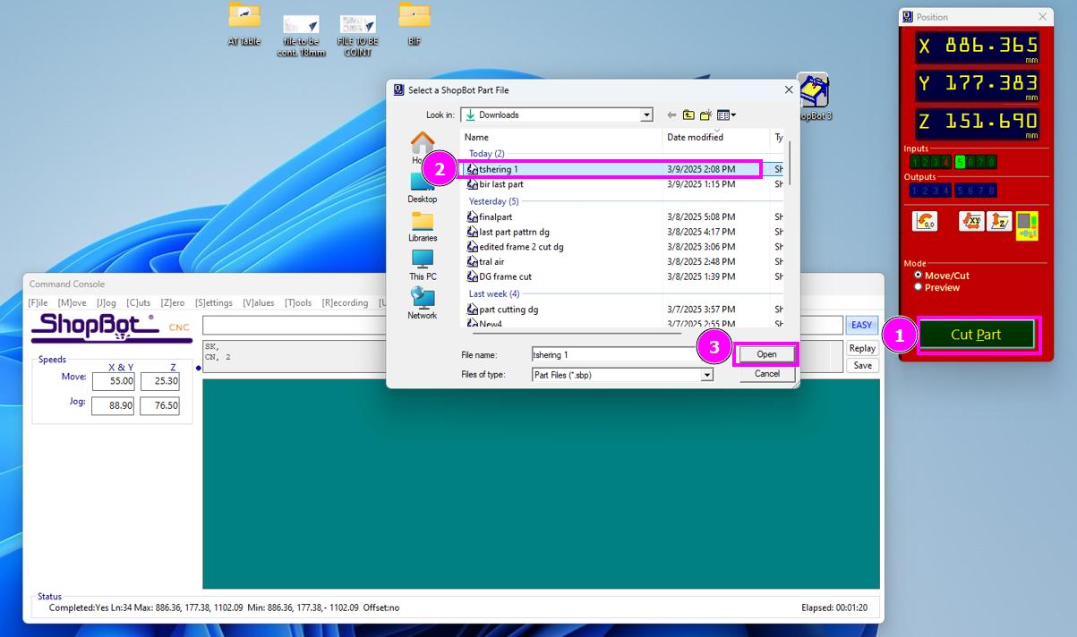Open the [T]ools menu
1077x637 pixels.
[x=298, y=303]
